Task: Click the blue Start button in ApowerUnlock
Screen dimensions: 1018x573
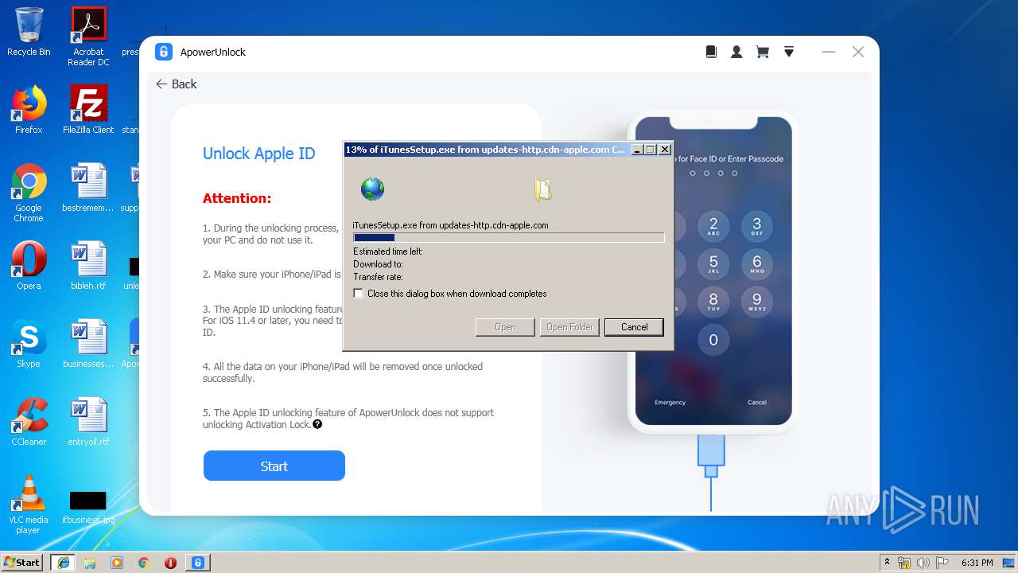Action: 274,466
